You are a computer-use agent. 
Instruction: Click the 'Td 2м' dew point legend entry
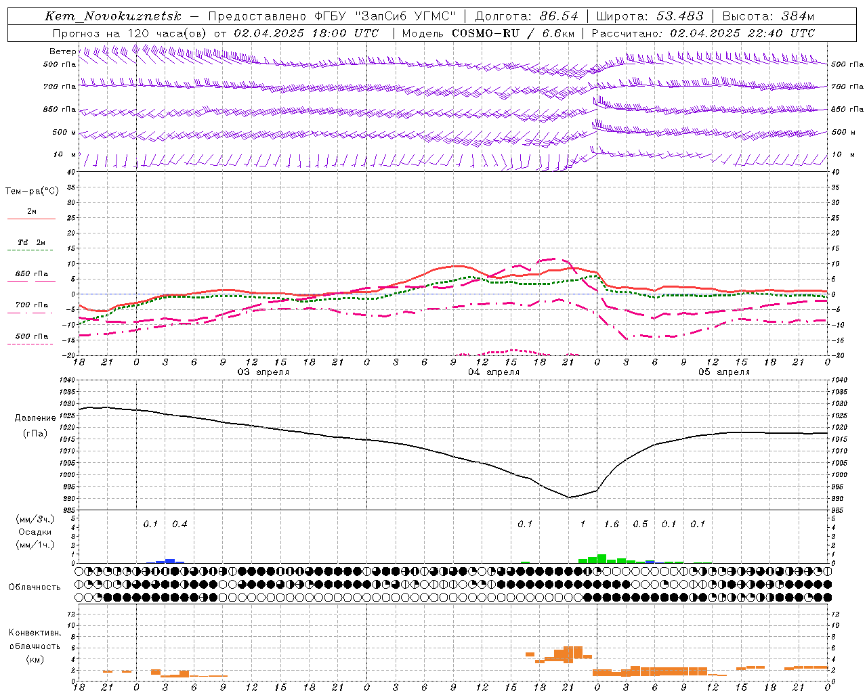(31, 242)
